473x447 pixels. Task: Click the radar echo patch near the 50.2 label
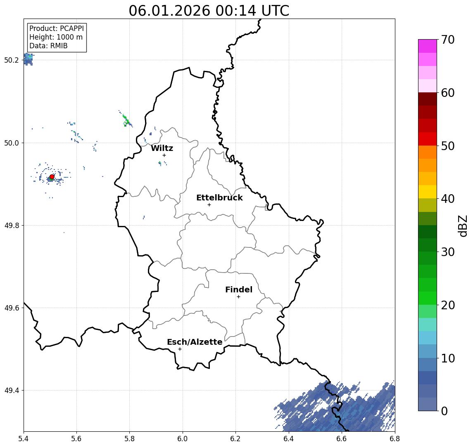pyautogui.click(x=29, y=59)
